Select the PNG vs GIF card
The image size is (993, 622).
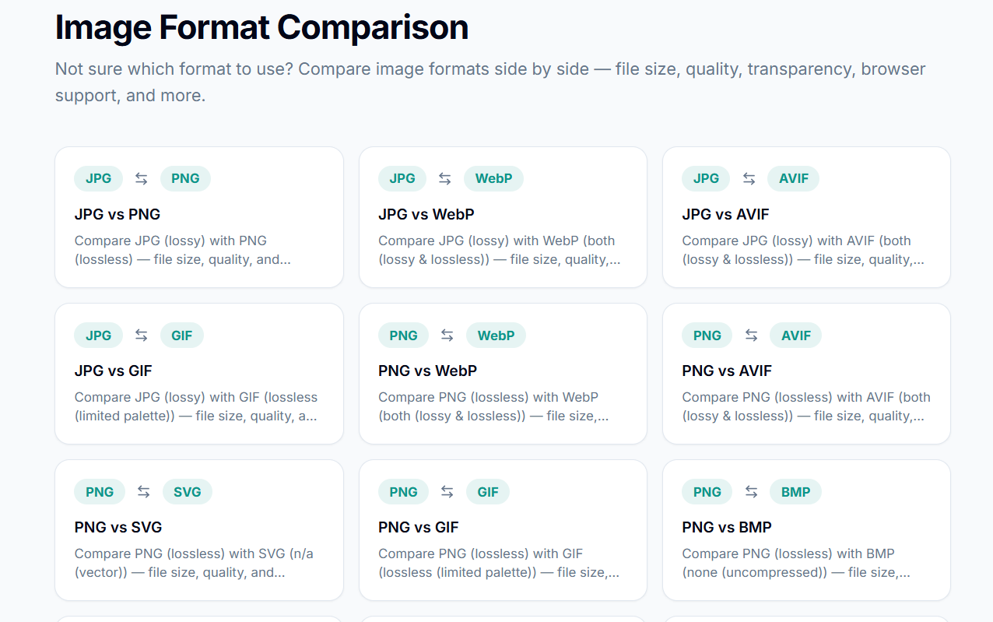click(502, 530)
